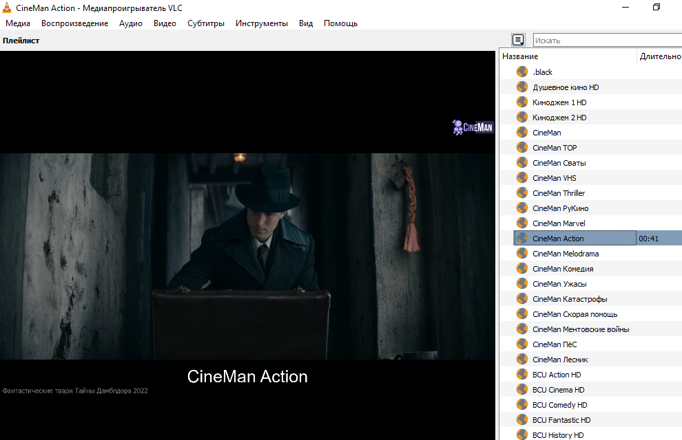Click the playlist view mode icon

pos(518,41)
